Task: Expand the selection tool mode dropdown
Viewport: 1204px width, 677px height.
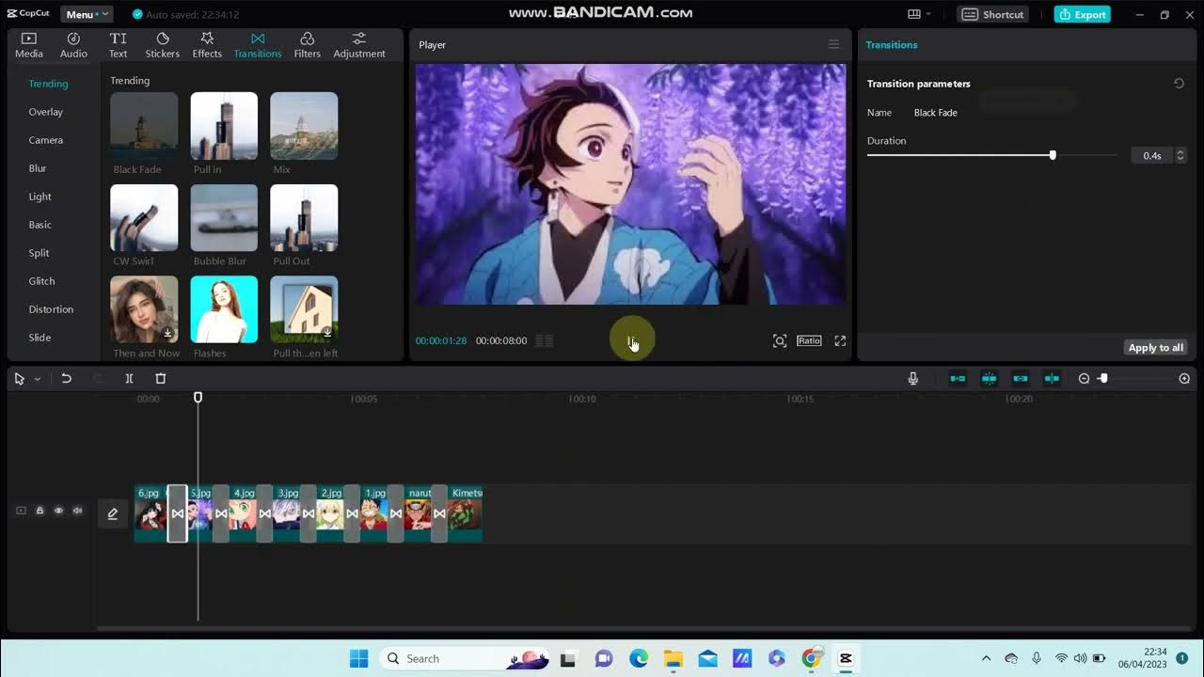Action: [x=38, y=379]
